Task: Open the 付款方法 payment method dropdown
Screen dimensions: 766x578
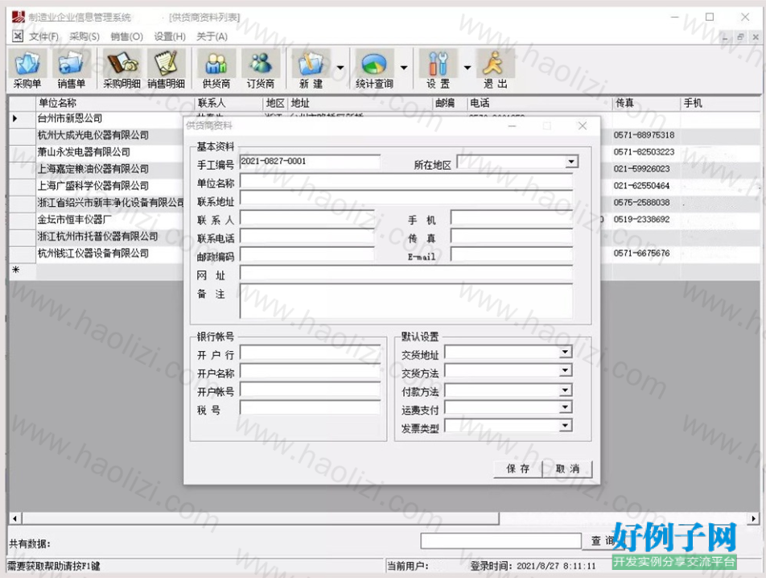Action: click(x=565, y=390)
